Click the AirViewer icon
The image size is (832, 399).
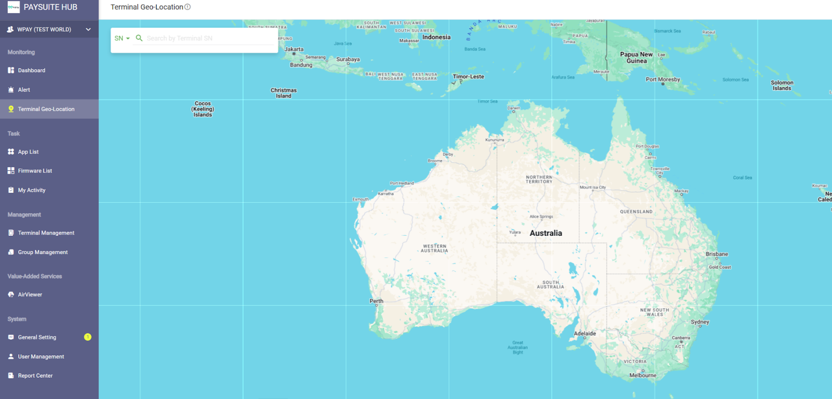tap(11, 295)
